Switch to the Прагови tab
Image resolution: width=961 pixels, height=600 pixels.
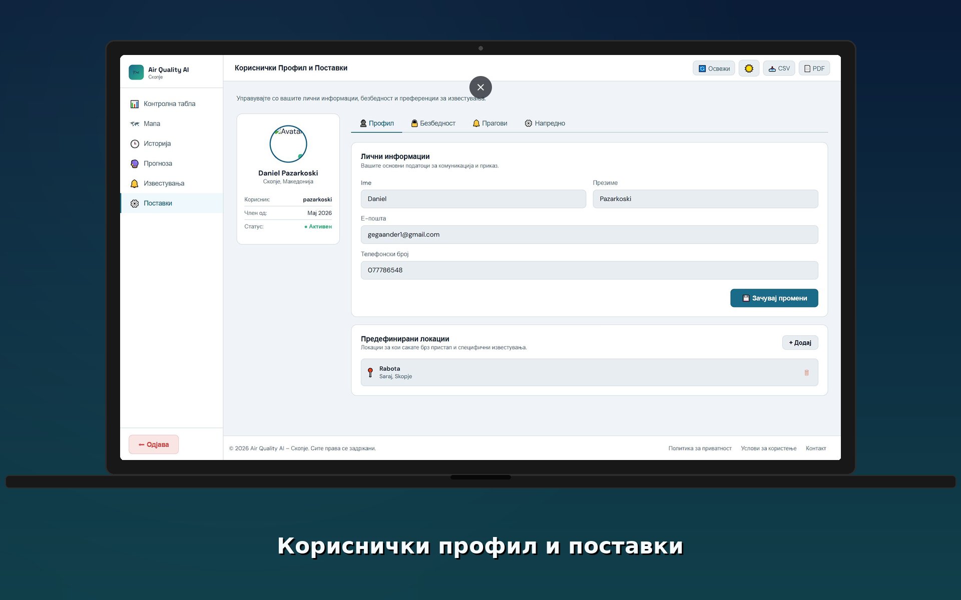click(490, 123)
